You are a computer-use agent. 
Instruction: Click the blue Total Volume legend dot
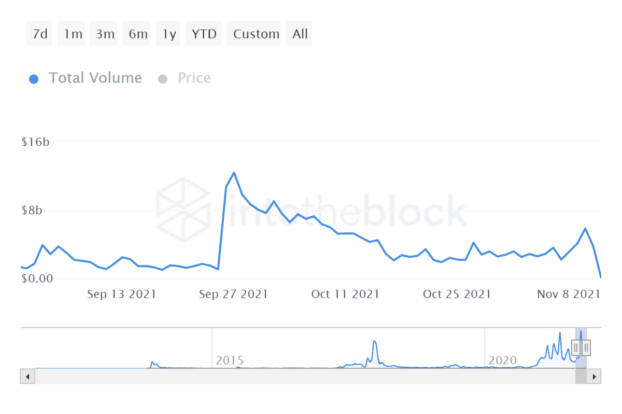[34, 78]
